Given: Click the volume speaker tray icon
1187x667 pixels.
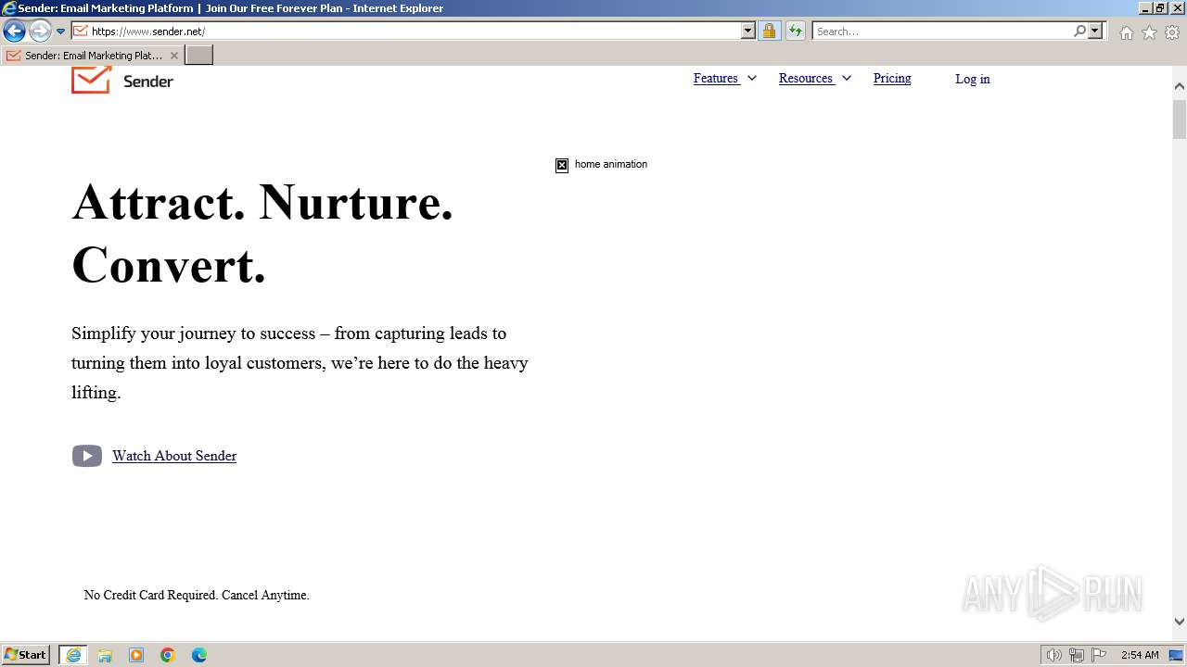Looking at the screenshot, I should [1054, 655].
